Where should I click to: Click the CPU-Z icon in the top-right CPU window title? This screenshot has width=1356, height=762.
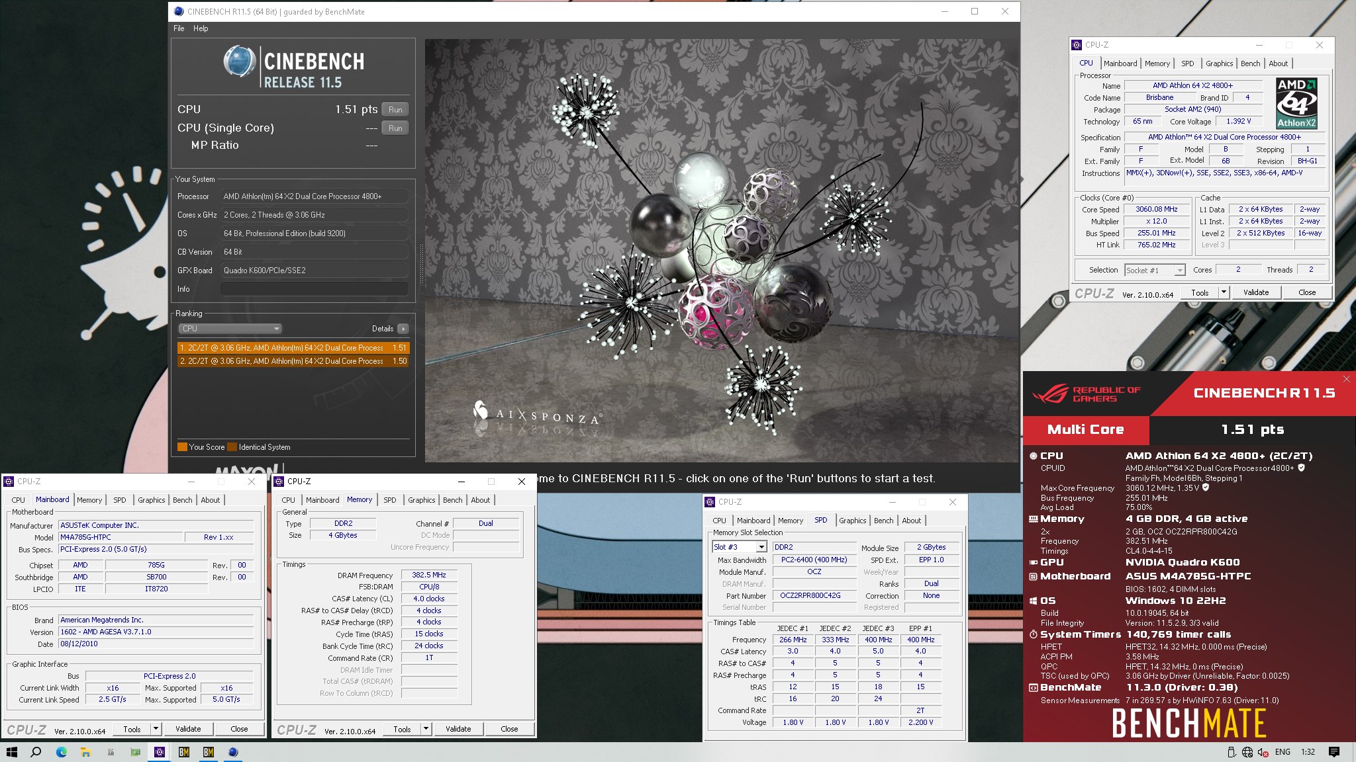click(1077, 45)
